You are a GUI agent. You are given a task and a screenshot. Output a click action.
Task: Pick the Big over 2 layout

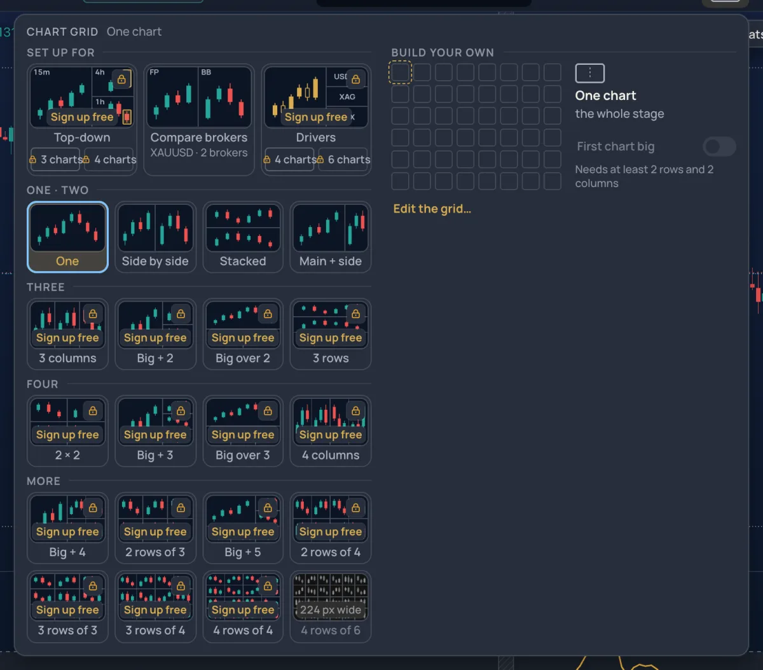(243, 334)
